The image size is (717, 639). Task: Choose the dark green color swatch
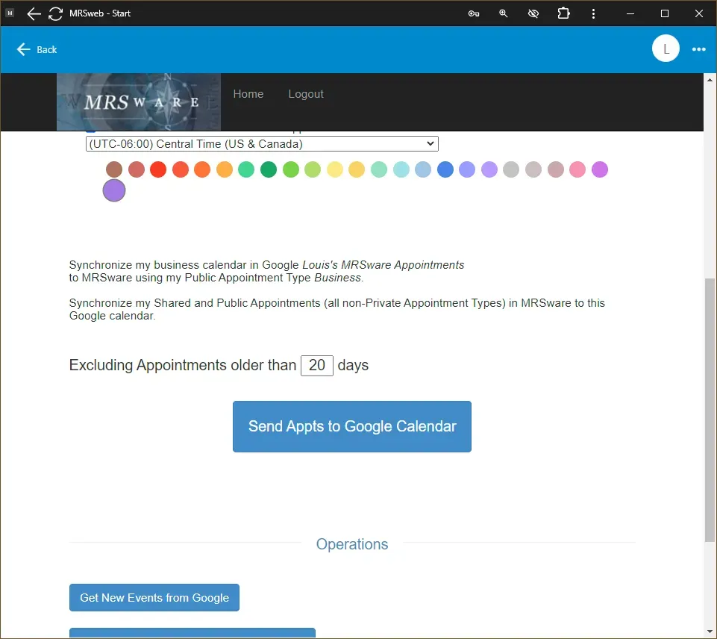point(269,169)
